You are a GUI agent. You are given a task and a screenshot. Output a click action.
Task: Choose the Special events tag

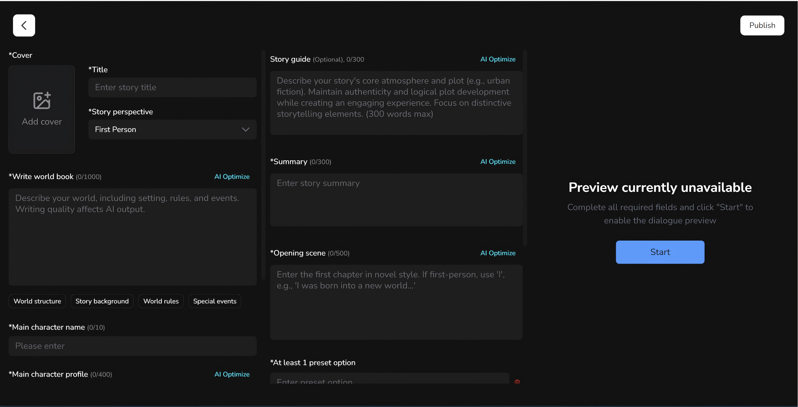pos(215,301)
